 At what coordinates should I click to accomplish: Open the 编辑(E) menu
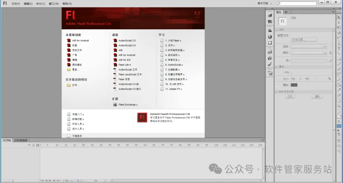tap(28, 4)
